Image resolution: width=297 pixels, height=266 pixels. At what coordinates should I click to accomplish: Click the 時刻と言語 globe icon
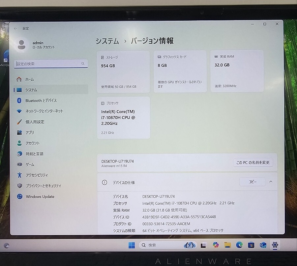click(x=19, y=154)
